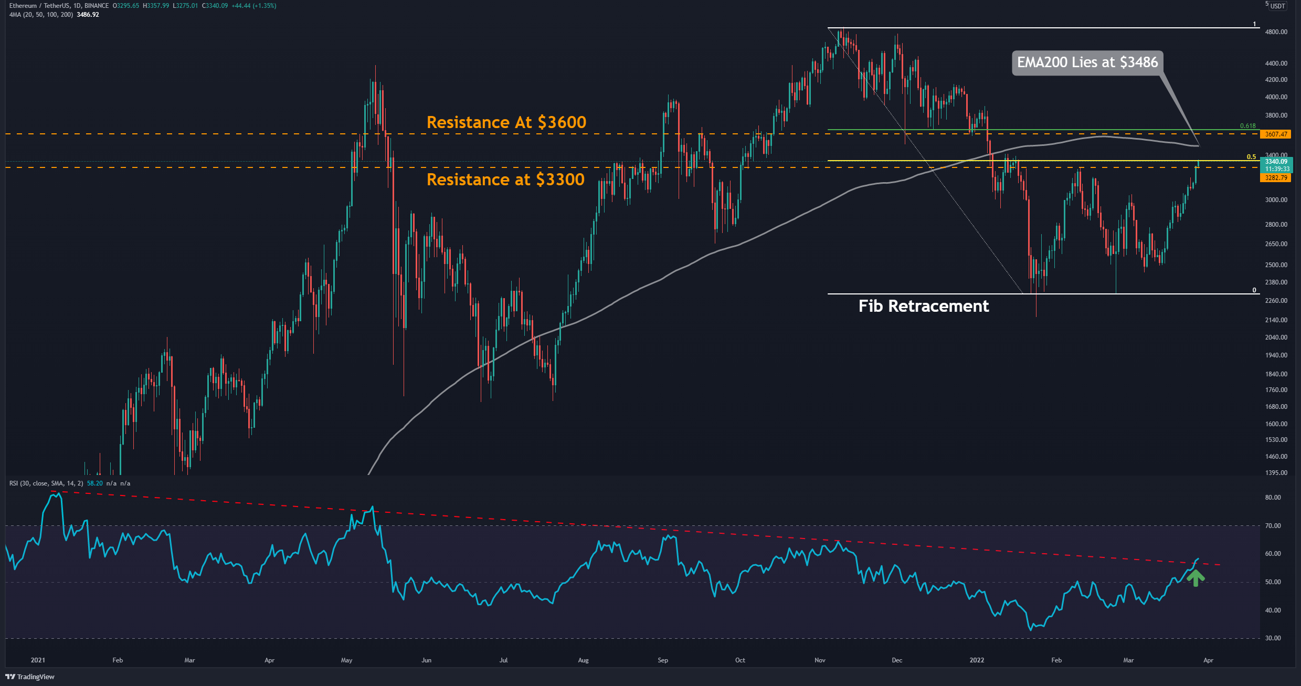
Task: Click the RSI value 58.20
Action: coord(95,483)
